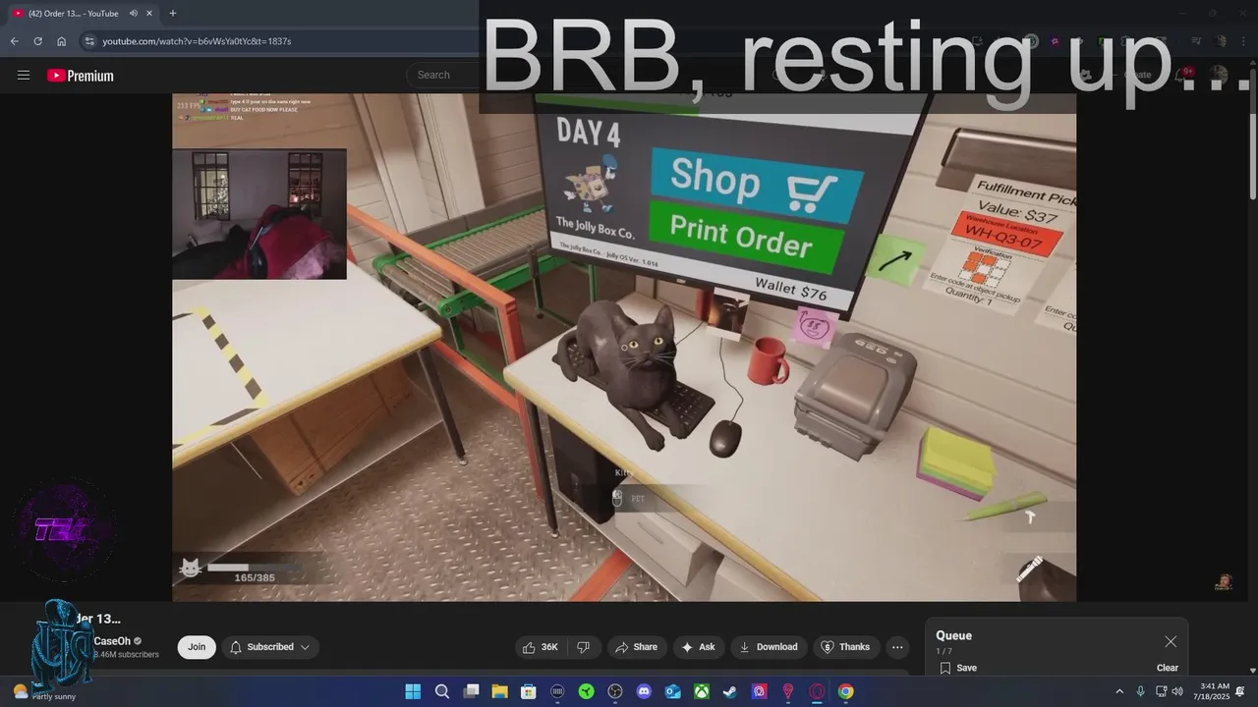Open Google Chrome from taskbar

point(845,691)
